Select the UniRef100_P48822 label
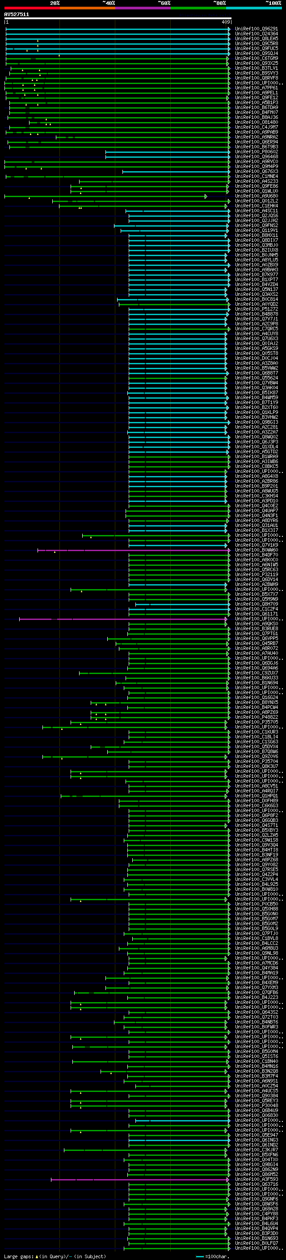Screen dimensions: 286x1260 point(256,717)
